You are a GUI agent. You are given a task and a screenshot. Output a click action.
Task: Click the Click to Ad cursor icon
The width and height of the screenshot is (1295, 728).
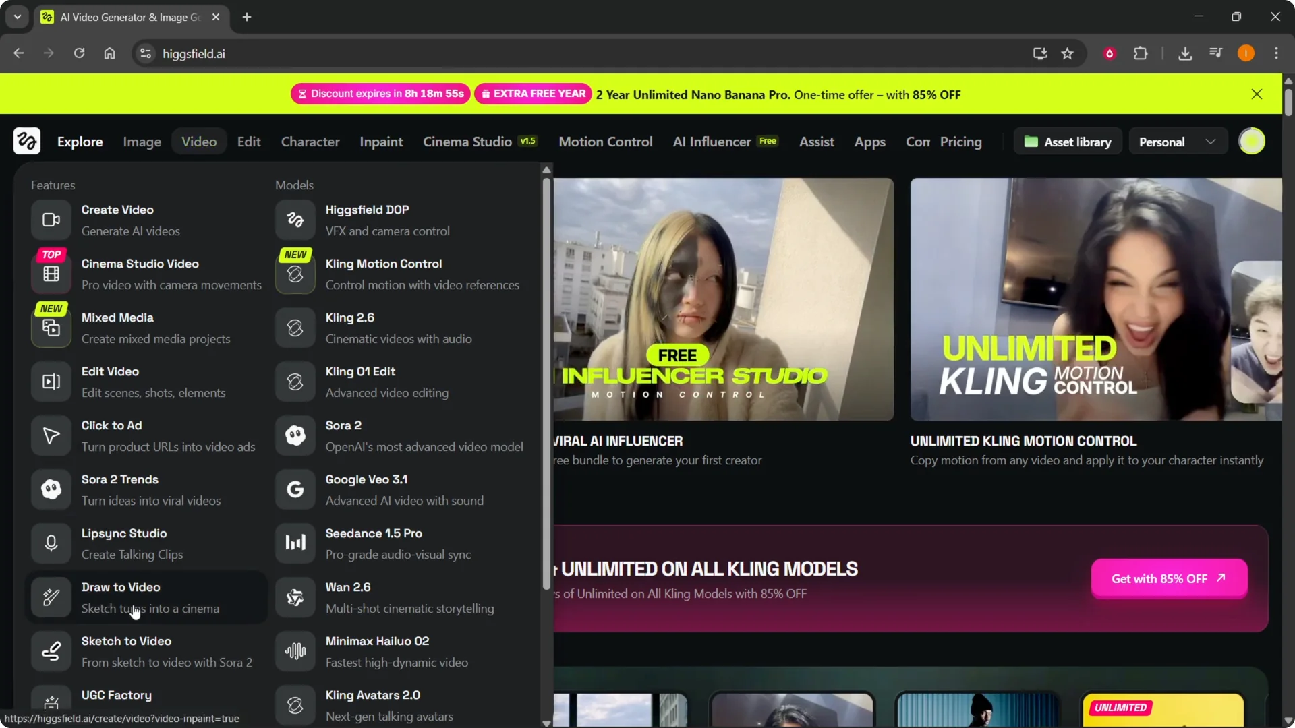coord(51,435)
